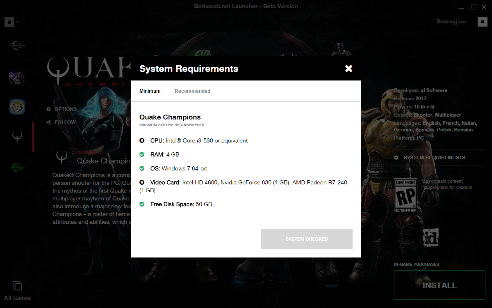Open the green Creation Kit sidebar icon

click(x=17, y=167)
